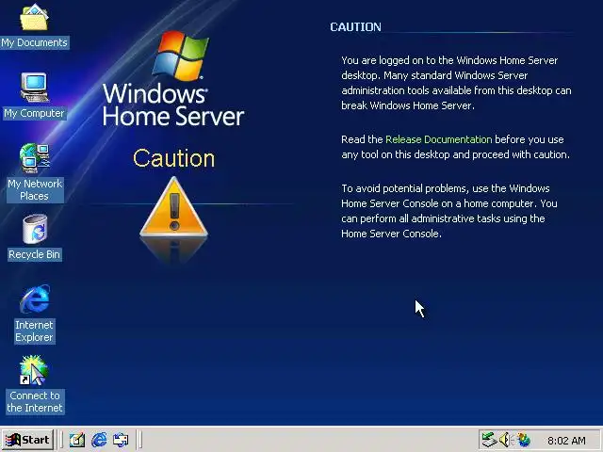The height and width of the screenshot is (452, 603).
Task: Click the 8:02 AM taskbar clock
Action: pos(566,441)
